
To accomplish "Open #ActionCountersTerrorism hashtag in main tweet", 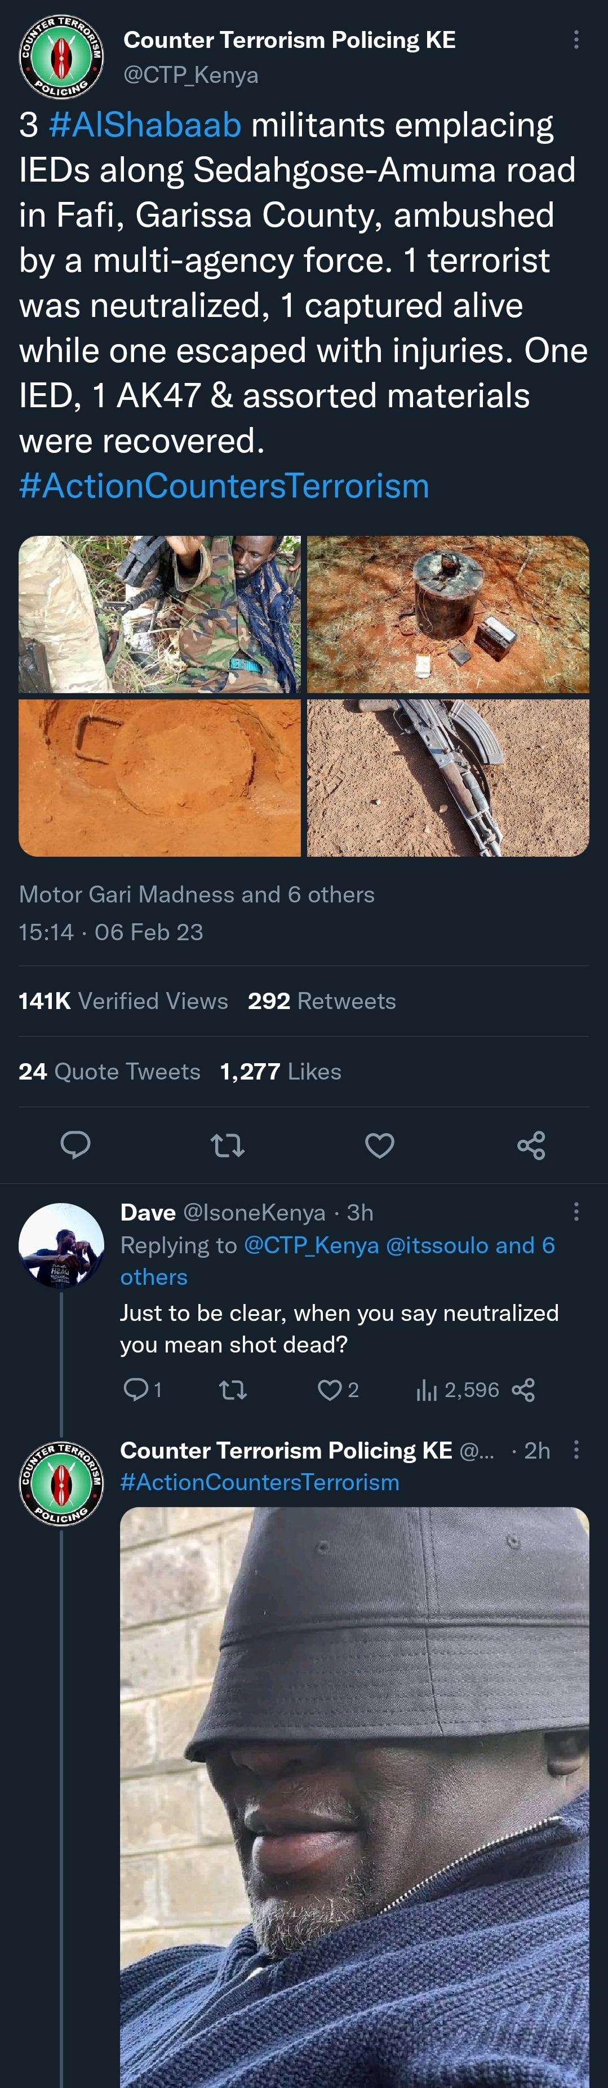I will click(224, 486).
